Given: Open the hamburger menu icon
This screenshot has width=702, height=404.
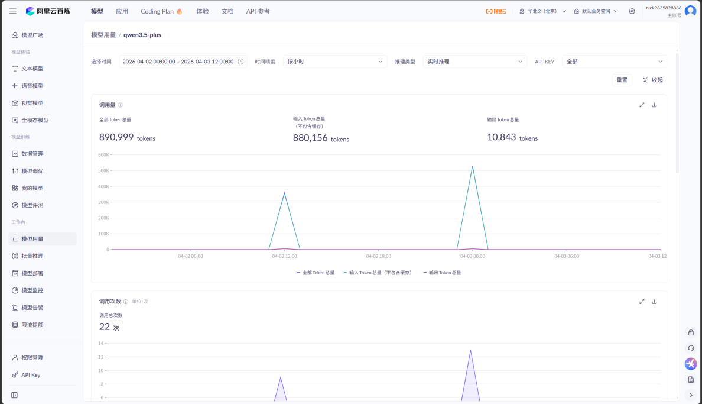Looking at the screenshot, I should [13, 11].
